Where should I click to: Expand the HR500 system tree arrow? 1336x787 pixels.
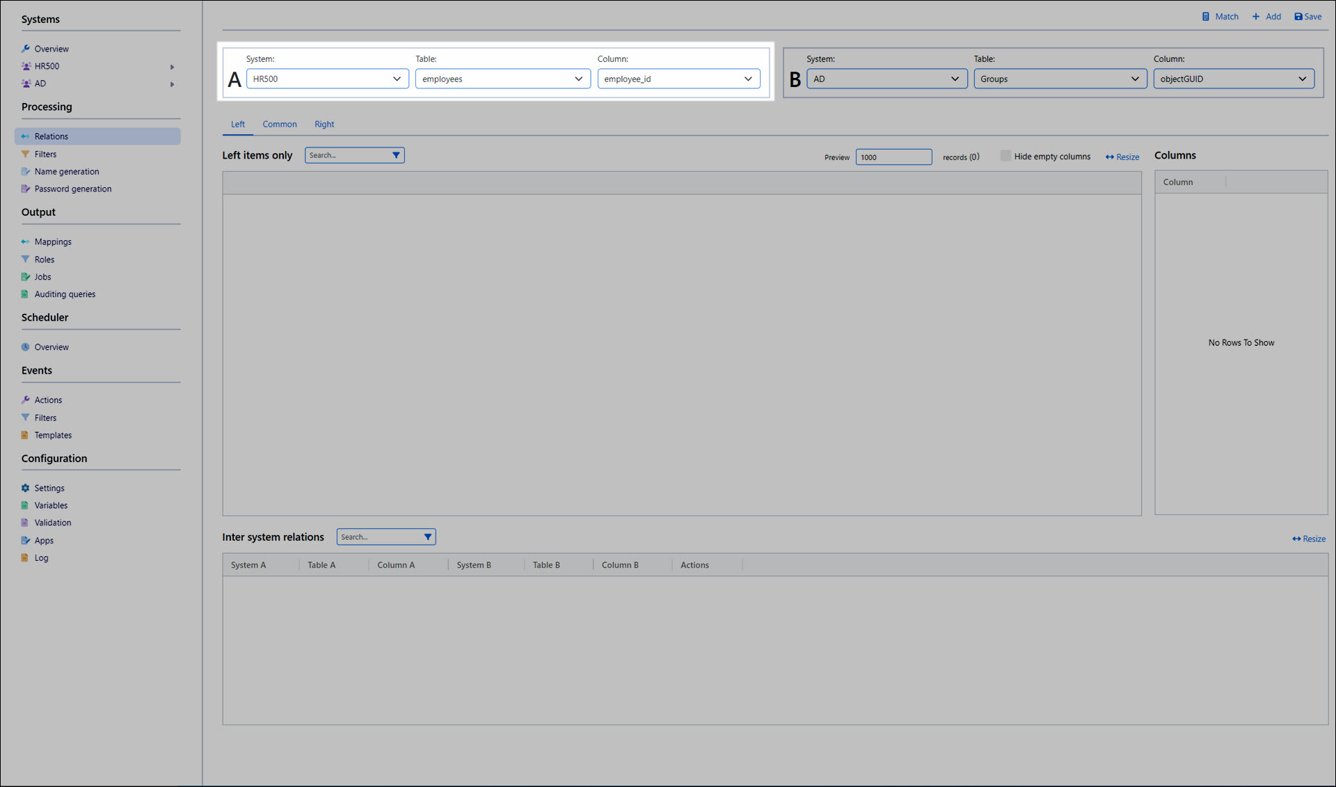tap(172, 67)
